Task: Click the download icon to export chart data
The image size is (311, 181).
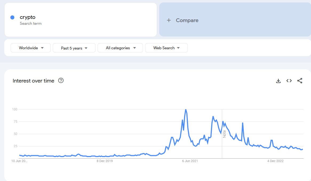Action: tap(278, 81)
